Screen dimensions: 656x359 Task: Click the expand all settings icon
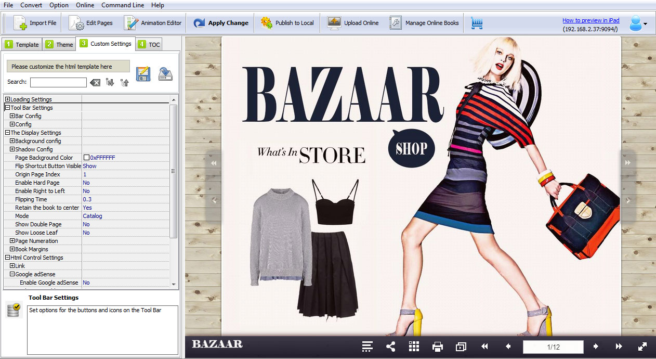click(110, 82)
